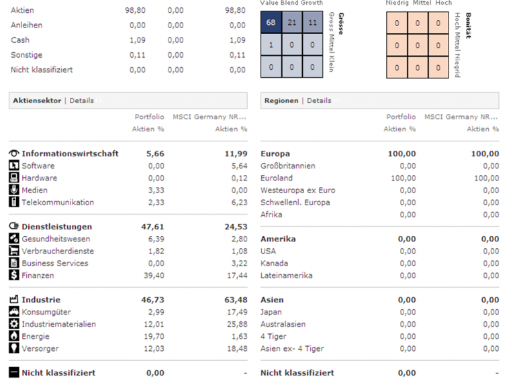Click the Hardware sector label
Image resolution: width=517 pixels, height=387 pixels.
(x=40, y=178)
